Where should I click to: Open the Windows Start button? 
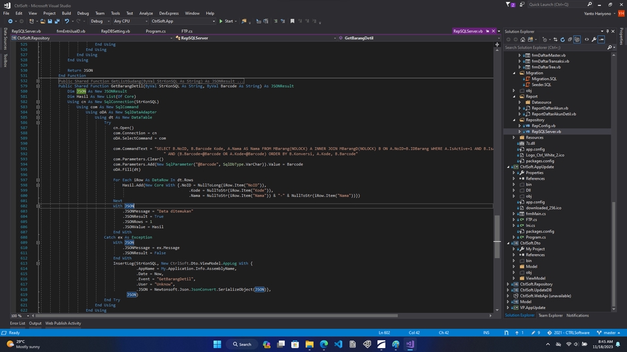[x=217, y=344]
